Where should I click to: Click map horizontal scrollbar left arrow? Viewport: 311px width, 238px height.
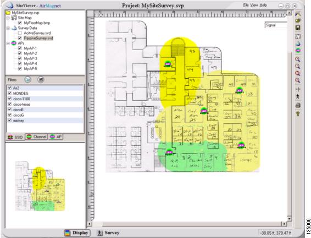90,224
